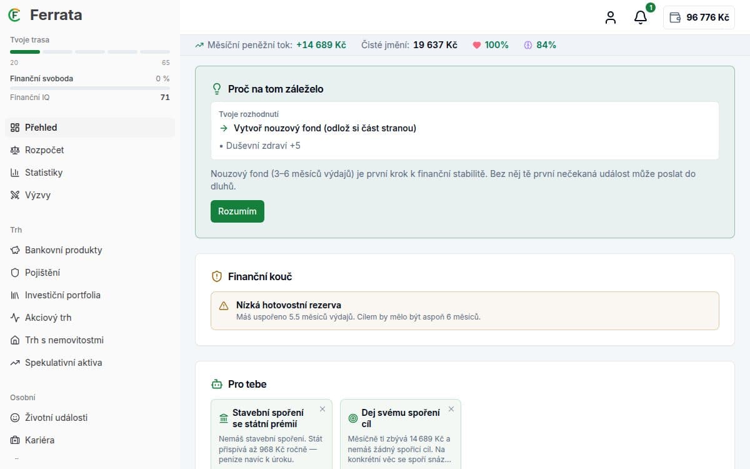The width and height of the screenshot is (750, 469).
Task: Click the Výzvy crossed swords icon
Action: click(x=15, y=195)
